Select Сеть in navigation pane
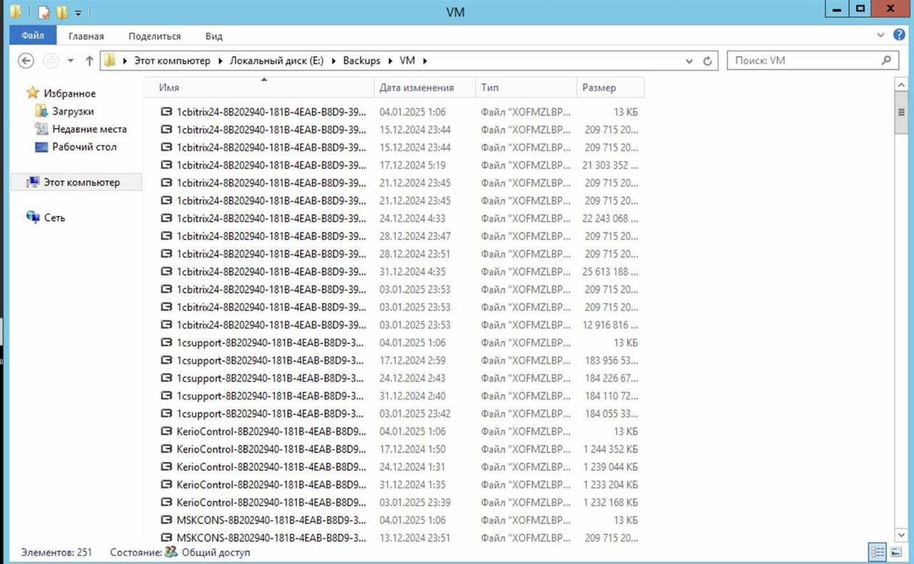914x564 pixels. pos(54,218)
